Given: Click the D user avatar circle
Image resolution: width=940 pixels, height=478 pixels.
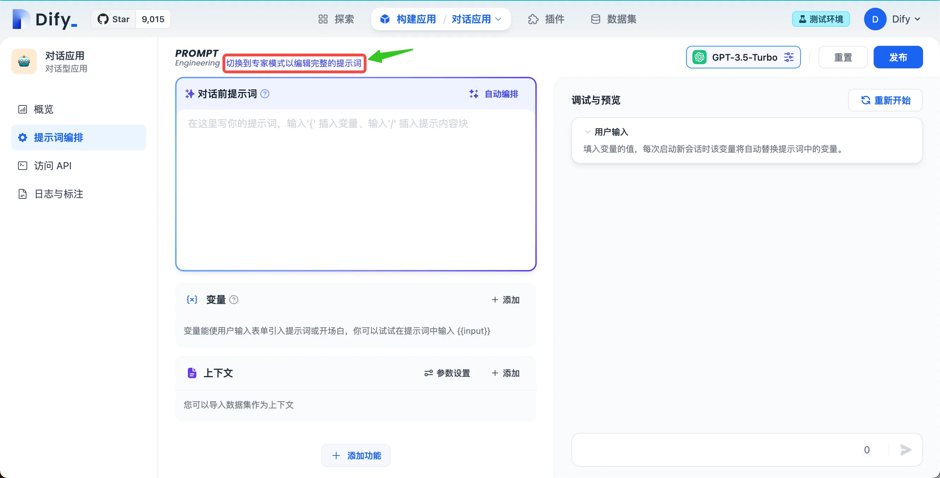Looking at the screenshot, I should [875, 19].
